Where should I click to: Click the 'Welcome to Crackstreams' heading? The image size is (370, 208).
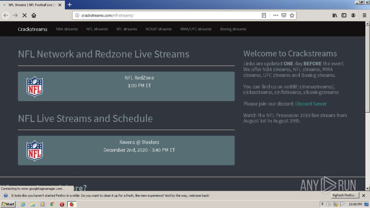(290, 53)
